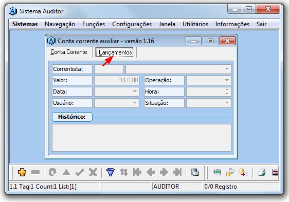289x202 pixels.
Task: Click the gray refresh arrow toolbar icon
Action: pyautogui.click(x=53, y=172)
